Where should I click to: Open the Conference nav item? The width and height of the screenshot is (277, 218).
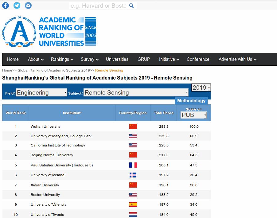coord(198,59)
